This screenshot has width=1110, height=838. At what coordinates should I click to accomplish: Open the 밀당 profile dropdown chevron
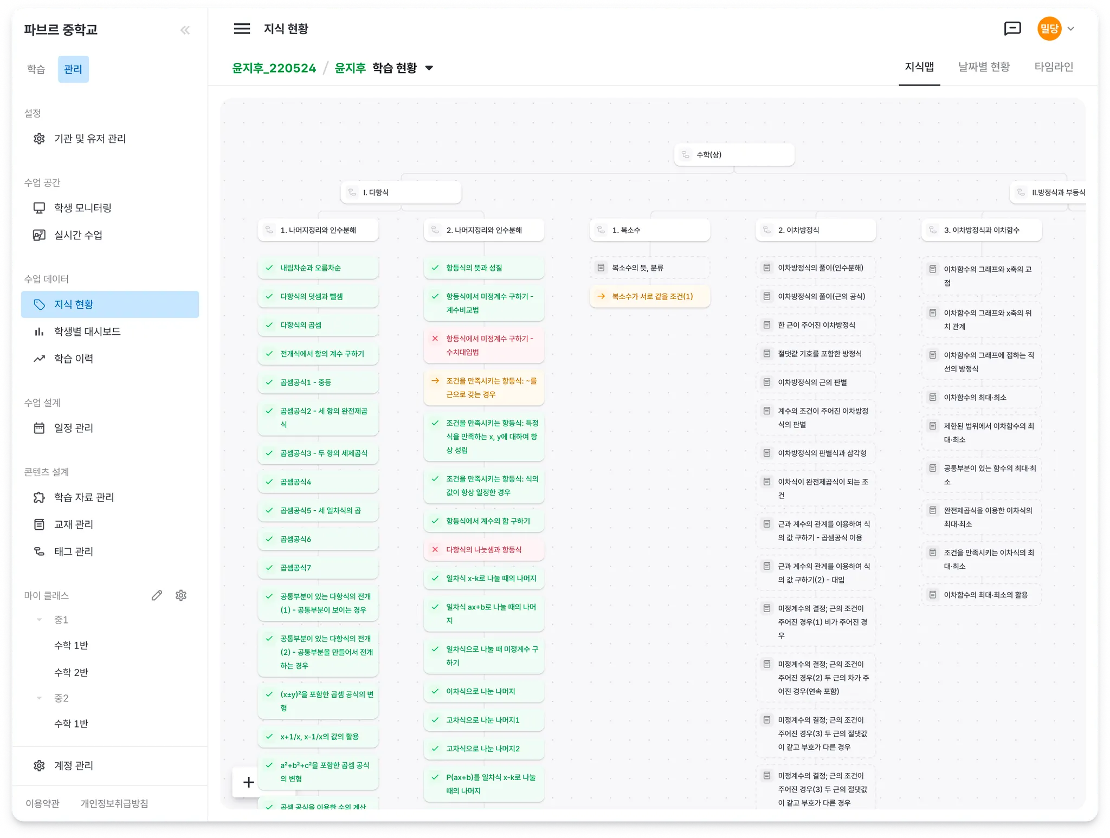[x=1071, y=29]
